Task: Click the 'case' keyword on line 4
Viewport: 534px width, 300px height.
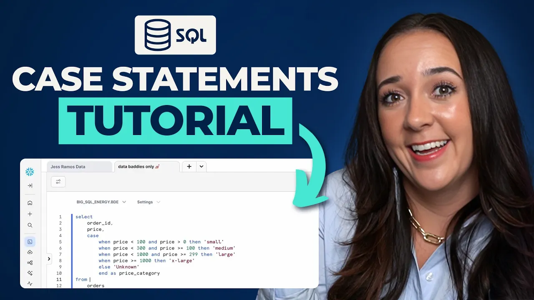Action: click(x=93, y=235)
